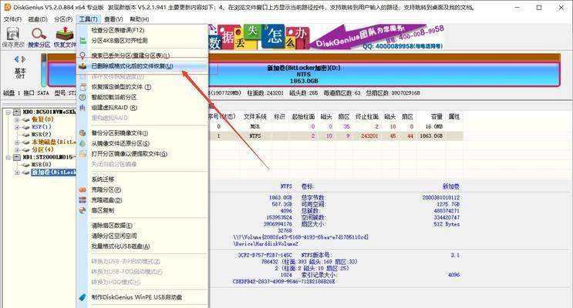Click the HD0 disk icon in tree

tap(17, 112)
